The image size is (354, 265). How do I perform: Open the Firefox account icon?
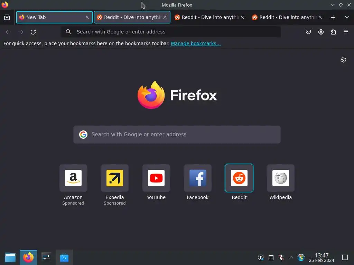click(x=321, y=32)
